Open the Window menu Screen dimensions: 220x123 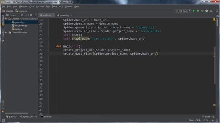pyautogui.click(x=68, y=6)
